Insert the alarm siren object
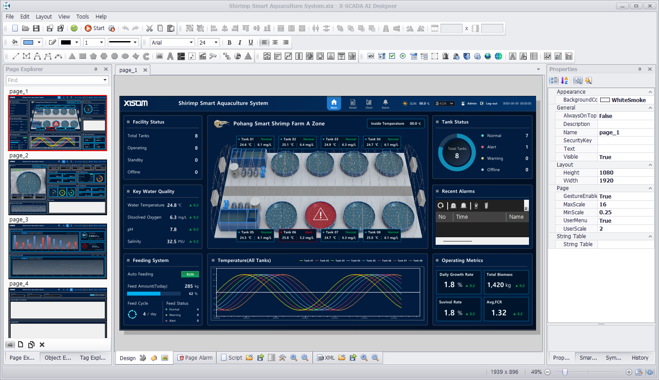The width and height of the screenshot is (659, 380). tap(445, 56)
